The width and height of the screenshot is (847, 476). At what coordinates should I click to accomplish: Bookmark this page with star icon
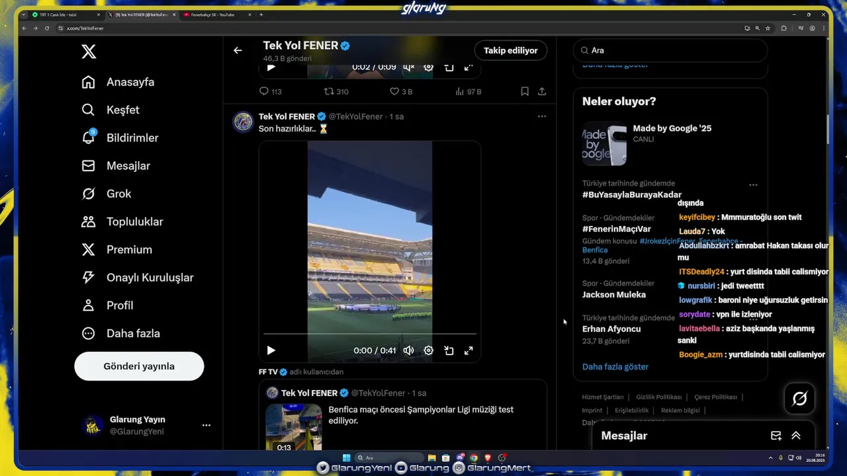pyautogui.click(x=768, y=28)
